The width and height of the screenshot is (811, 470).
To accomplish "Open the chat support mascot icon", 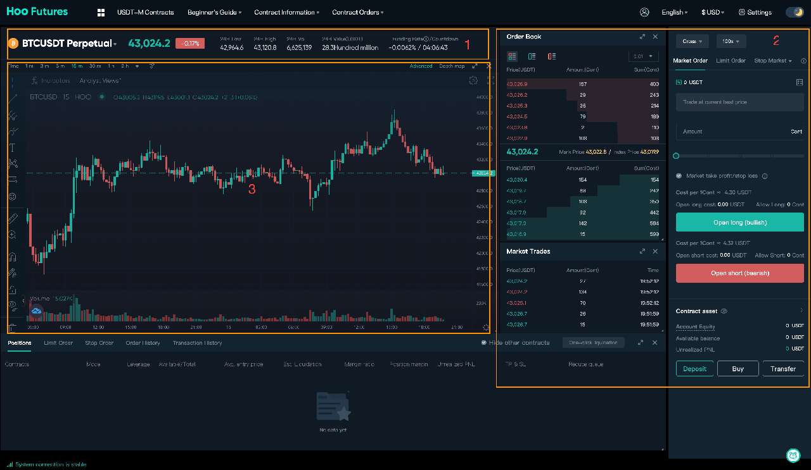I will click(x=793, y=455).
